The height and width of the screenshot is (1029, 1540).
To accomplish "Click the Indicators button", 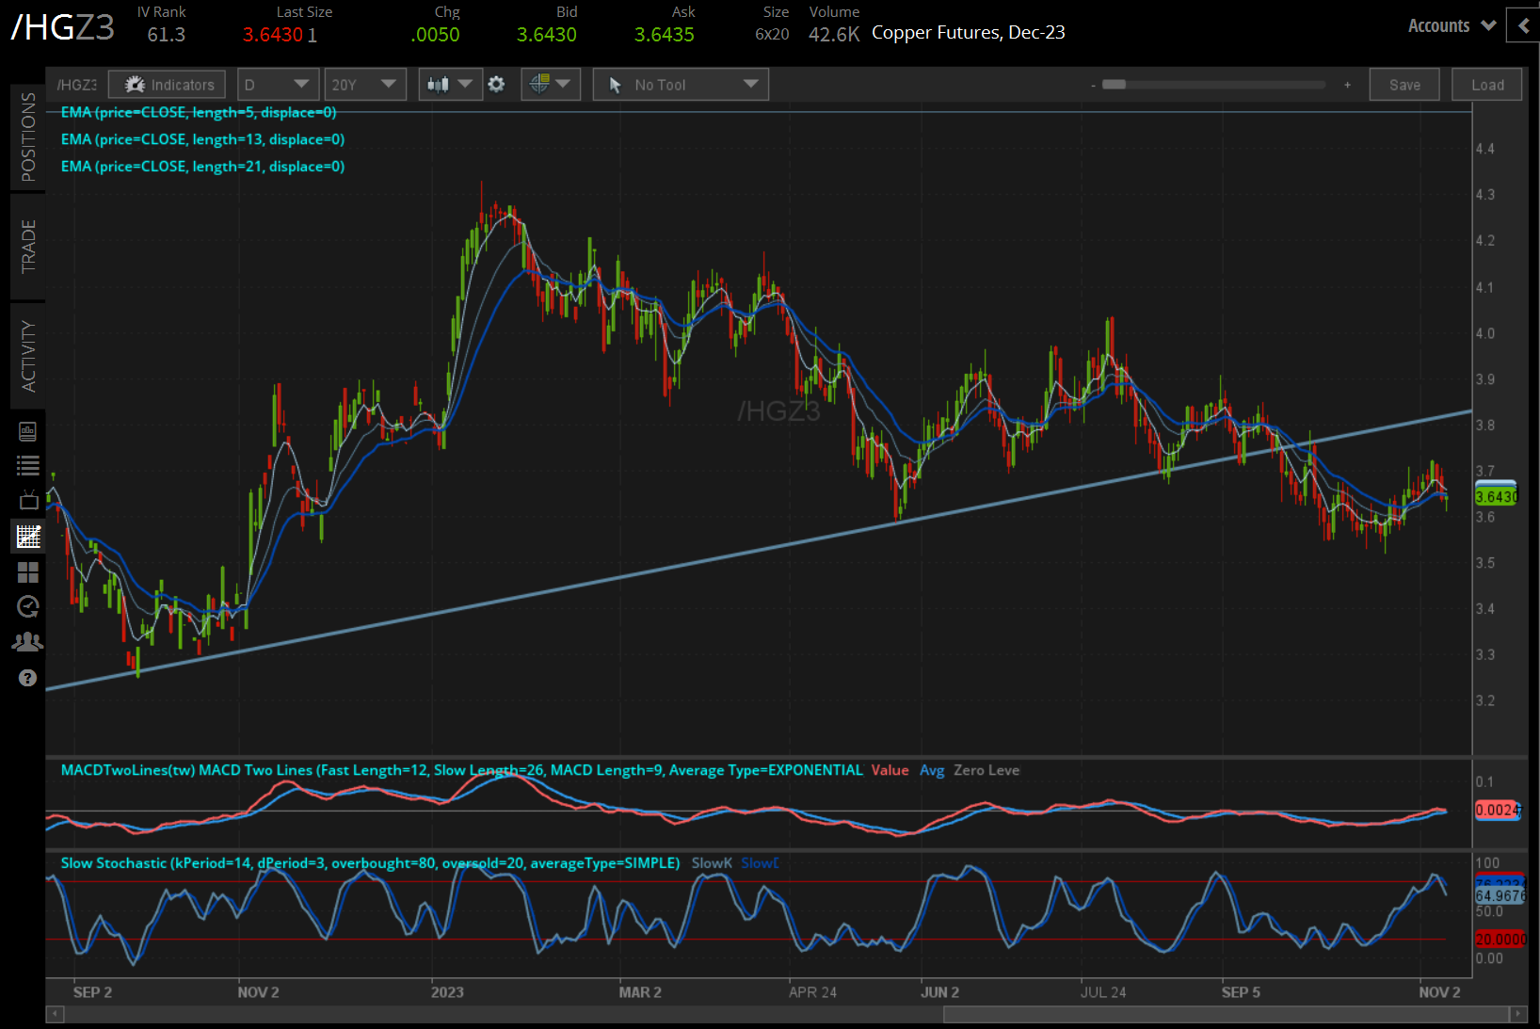I will (x=168, y=85).
